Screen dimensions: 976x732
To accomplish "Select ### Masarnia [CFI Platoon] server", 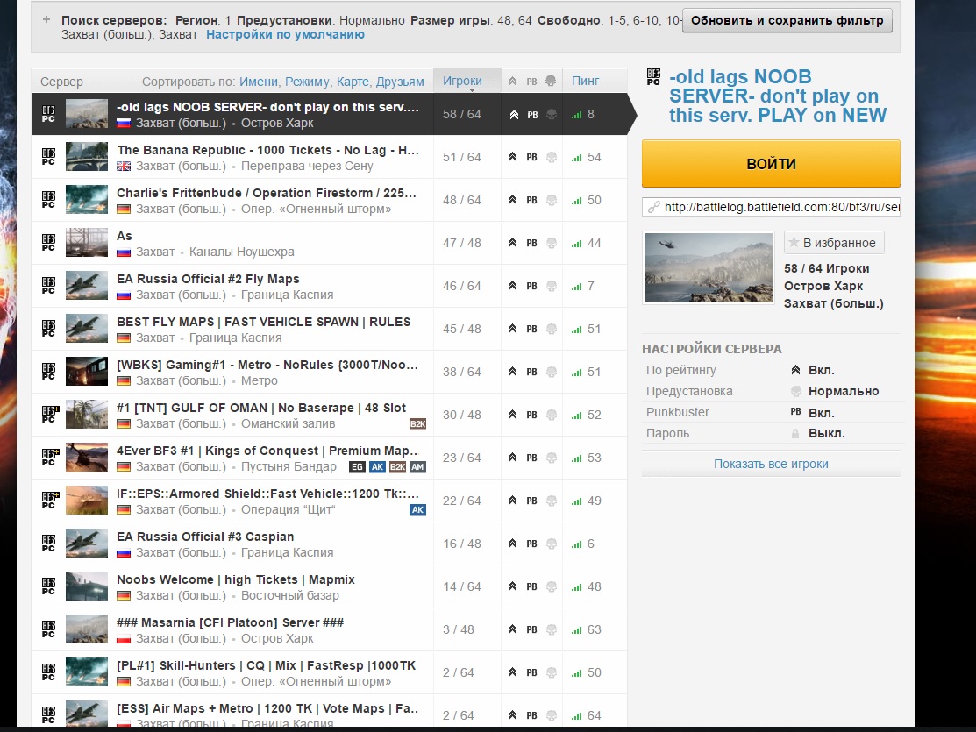I will pos(329,629).
